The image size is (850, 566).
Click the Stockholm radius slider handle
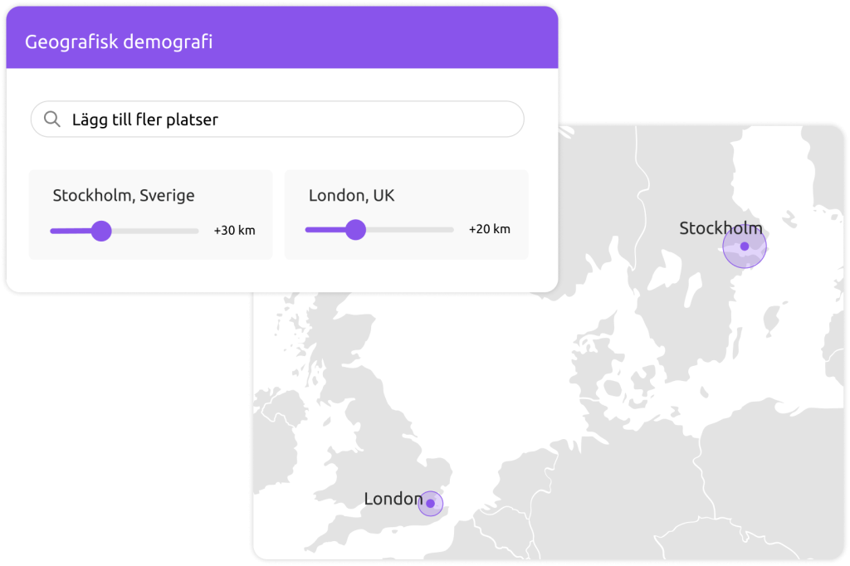101,231
